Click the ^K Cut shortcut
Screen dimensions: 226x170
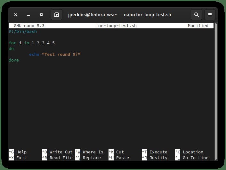pyautogui.click(x=116, y=152)
